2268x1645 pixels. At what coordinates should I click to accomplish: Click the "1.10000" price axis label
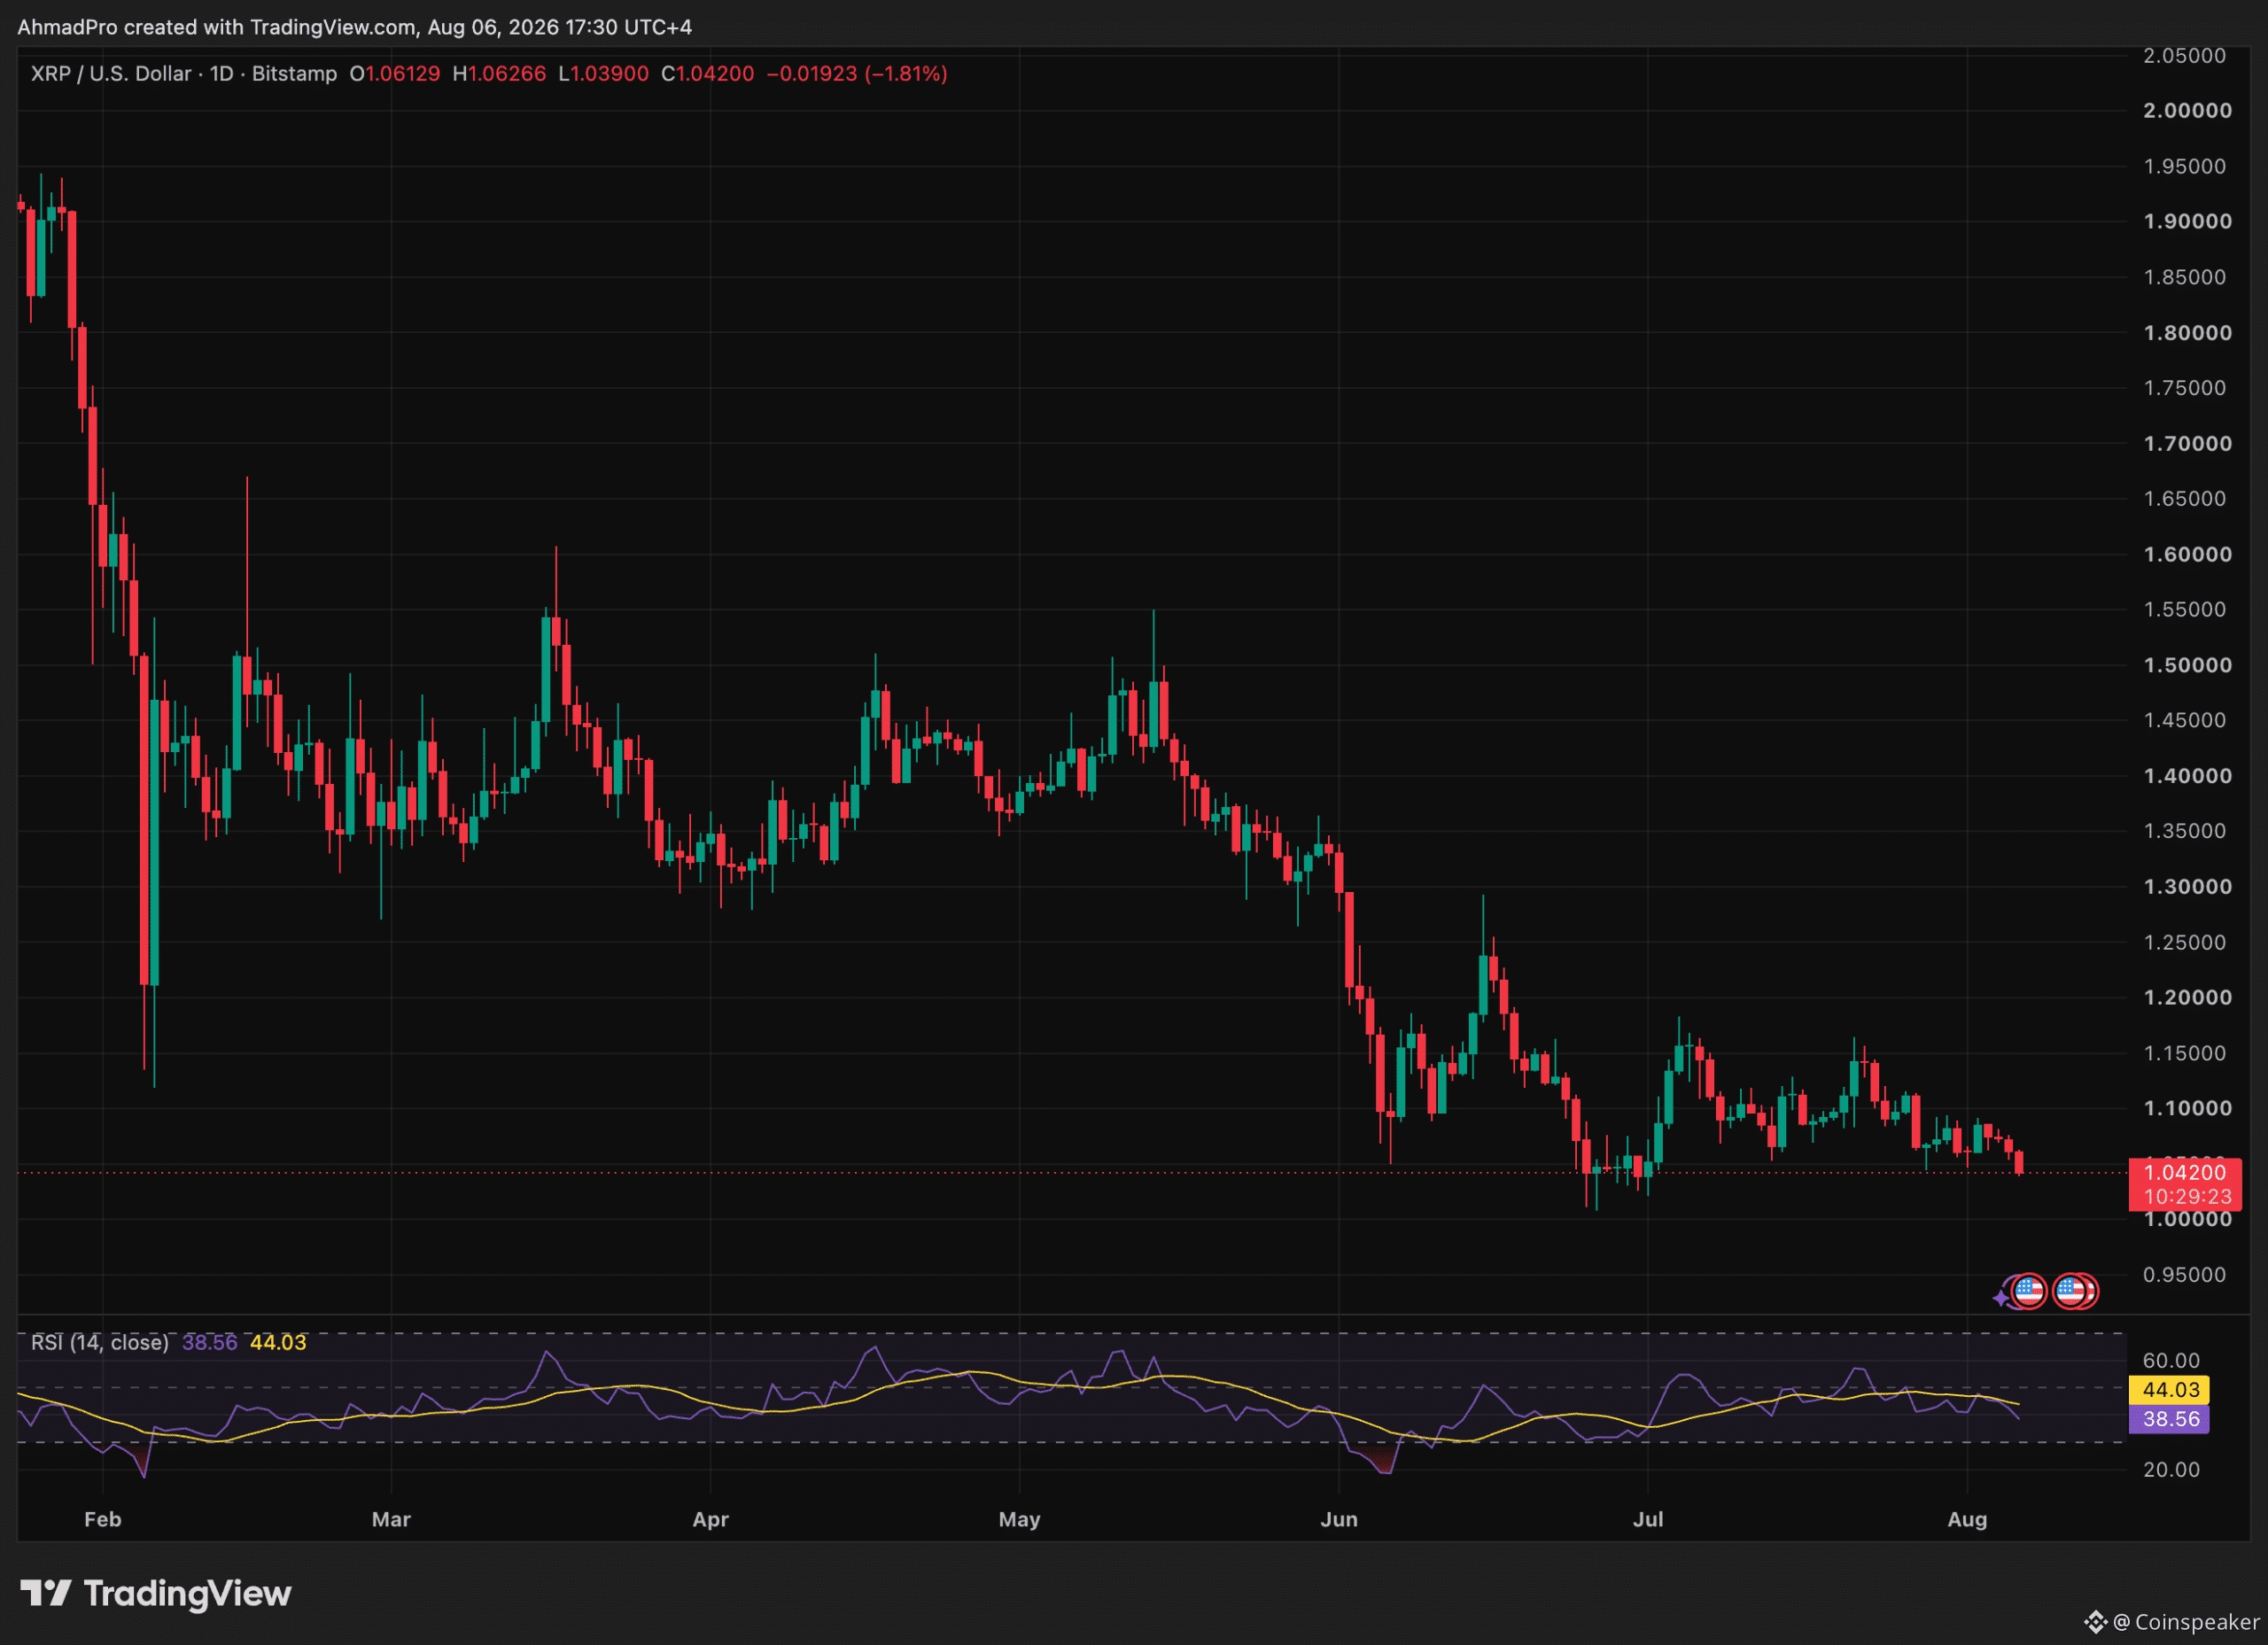coord(2187,1108)
